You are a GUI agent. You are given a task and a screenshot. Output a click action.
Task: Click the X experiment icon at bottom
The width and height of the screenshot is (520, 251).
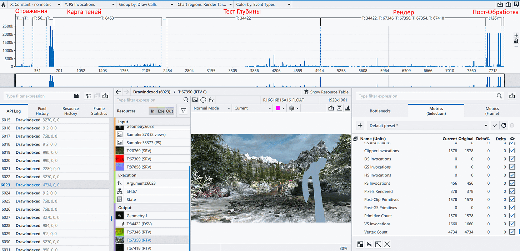click(x=387, y=244)
